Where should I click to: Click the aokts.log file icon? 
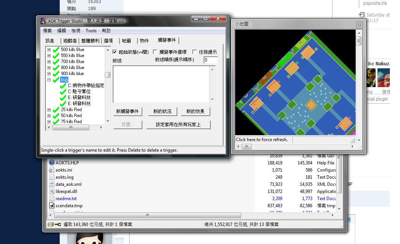52,177
